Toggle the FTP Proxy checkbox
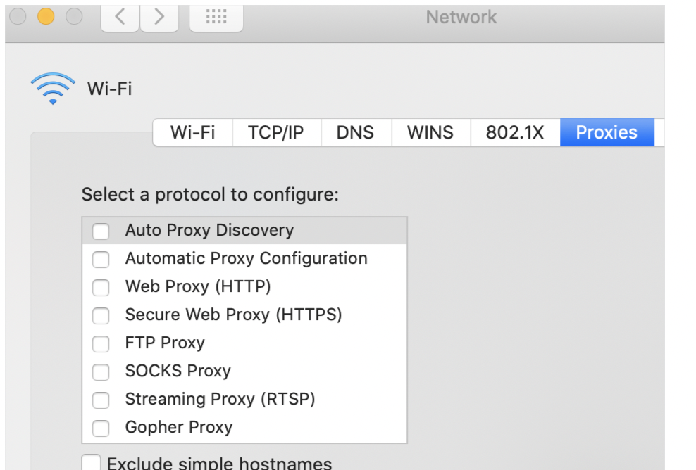696x470 pixels. [x=101, y=343]
